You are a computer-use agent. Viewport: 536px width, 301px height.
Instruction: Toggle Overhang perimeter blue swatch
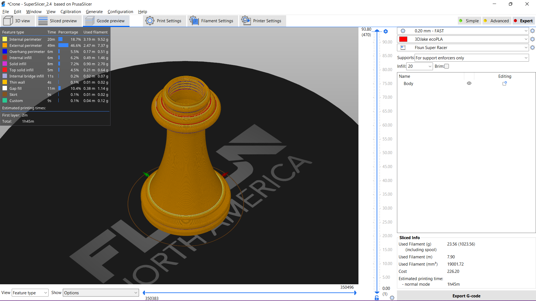tap(5, 52)
